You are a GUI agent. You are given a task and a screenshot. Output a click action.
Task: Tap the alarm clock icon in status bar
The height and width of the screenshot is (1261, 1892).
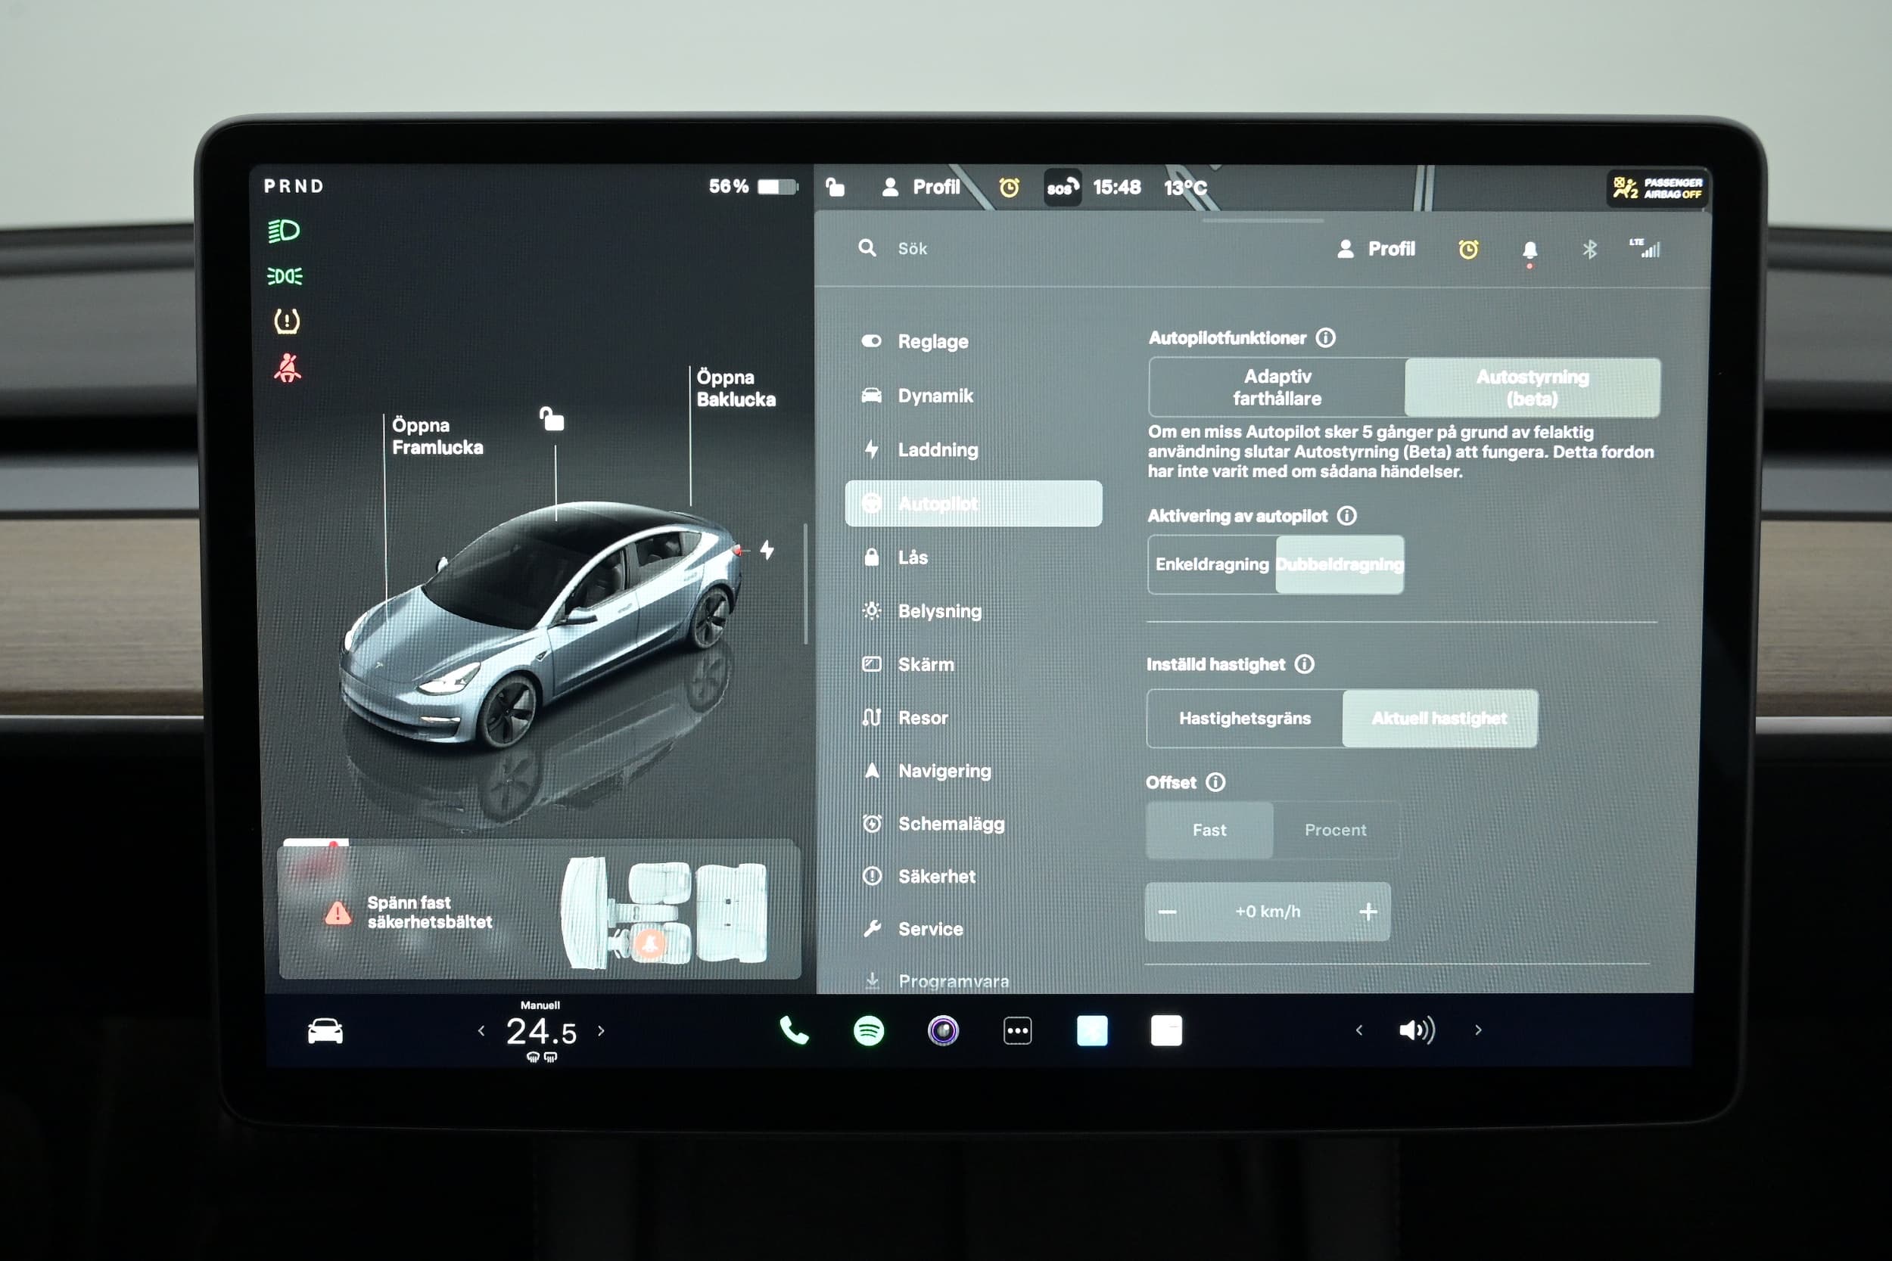[x=1009, y=188]
